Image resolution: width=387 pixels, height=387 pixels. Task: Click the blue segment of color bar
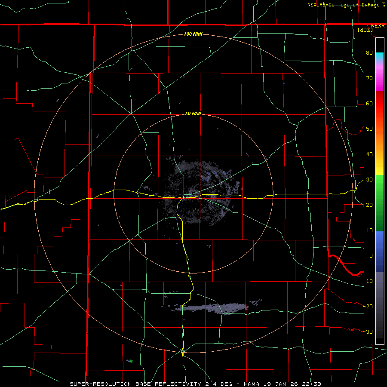pos(380,251)
